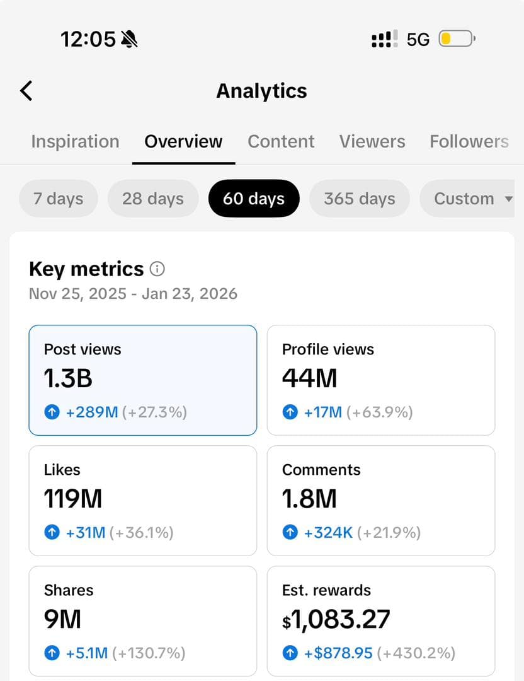Screen dimensions: 524x681
Task: Select the 28 days range
Action: (x=153, y=199)
